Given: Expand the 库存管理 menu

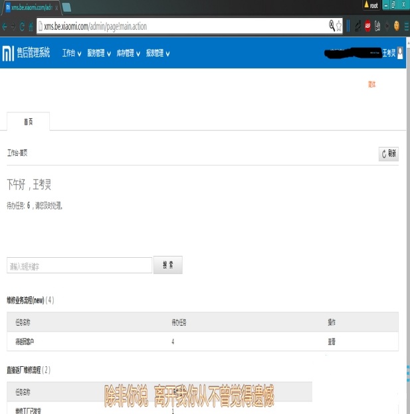Looking at the screenshot, I should pos(128,53).
